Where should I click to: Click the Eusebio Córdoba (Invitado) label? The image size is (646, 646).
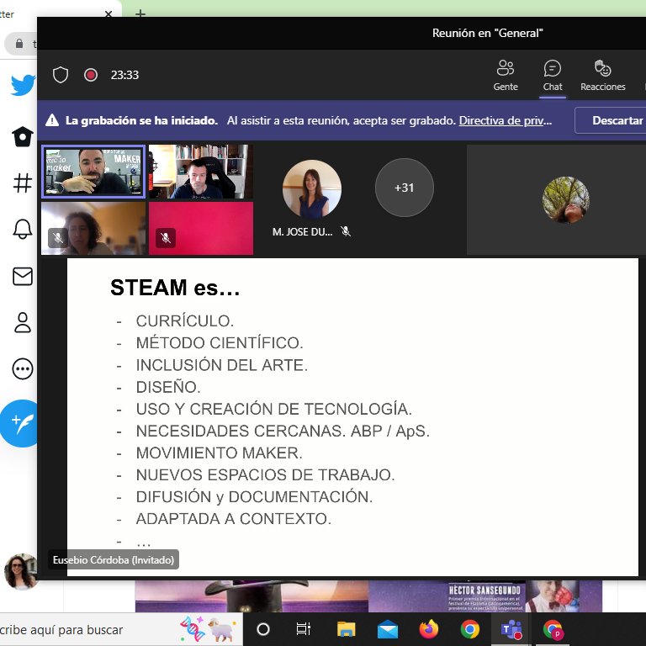[114, 560]
